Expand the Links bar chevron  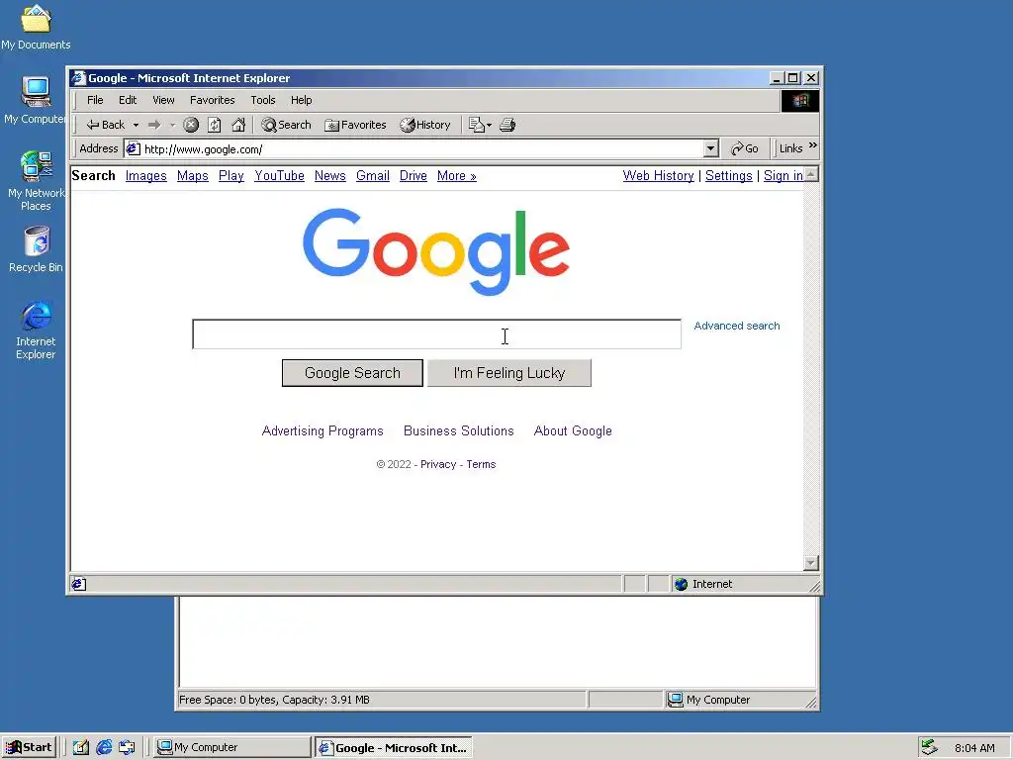tap(813, 145)
